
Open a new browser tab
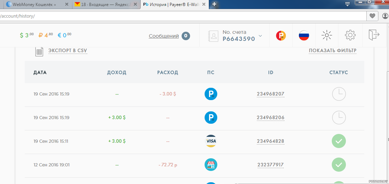214,4
